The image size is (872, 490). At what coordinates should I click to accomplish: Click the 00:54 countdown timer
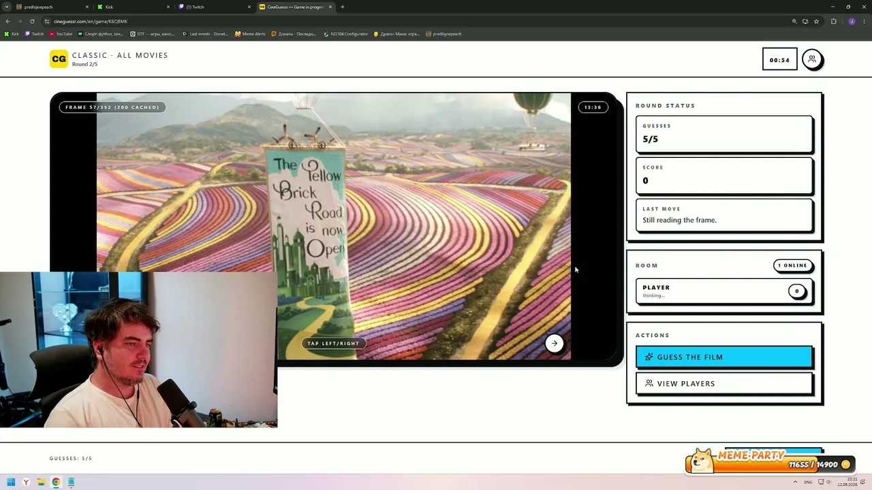pos(779,60)
